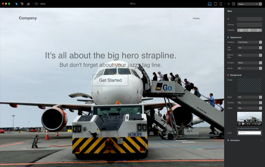Click the plus add page icon

click(x=228, y=4)
